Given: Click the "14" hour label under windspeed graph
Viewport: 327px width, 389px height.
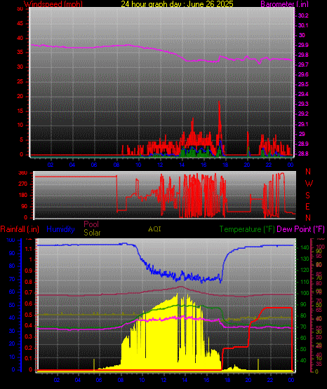Looking at the screenshot, I should point(182,165).
